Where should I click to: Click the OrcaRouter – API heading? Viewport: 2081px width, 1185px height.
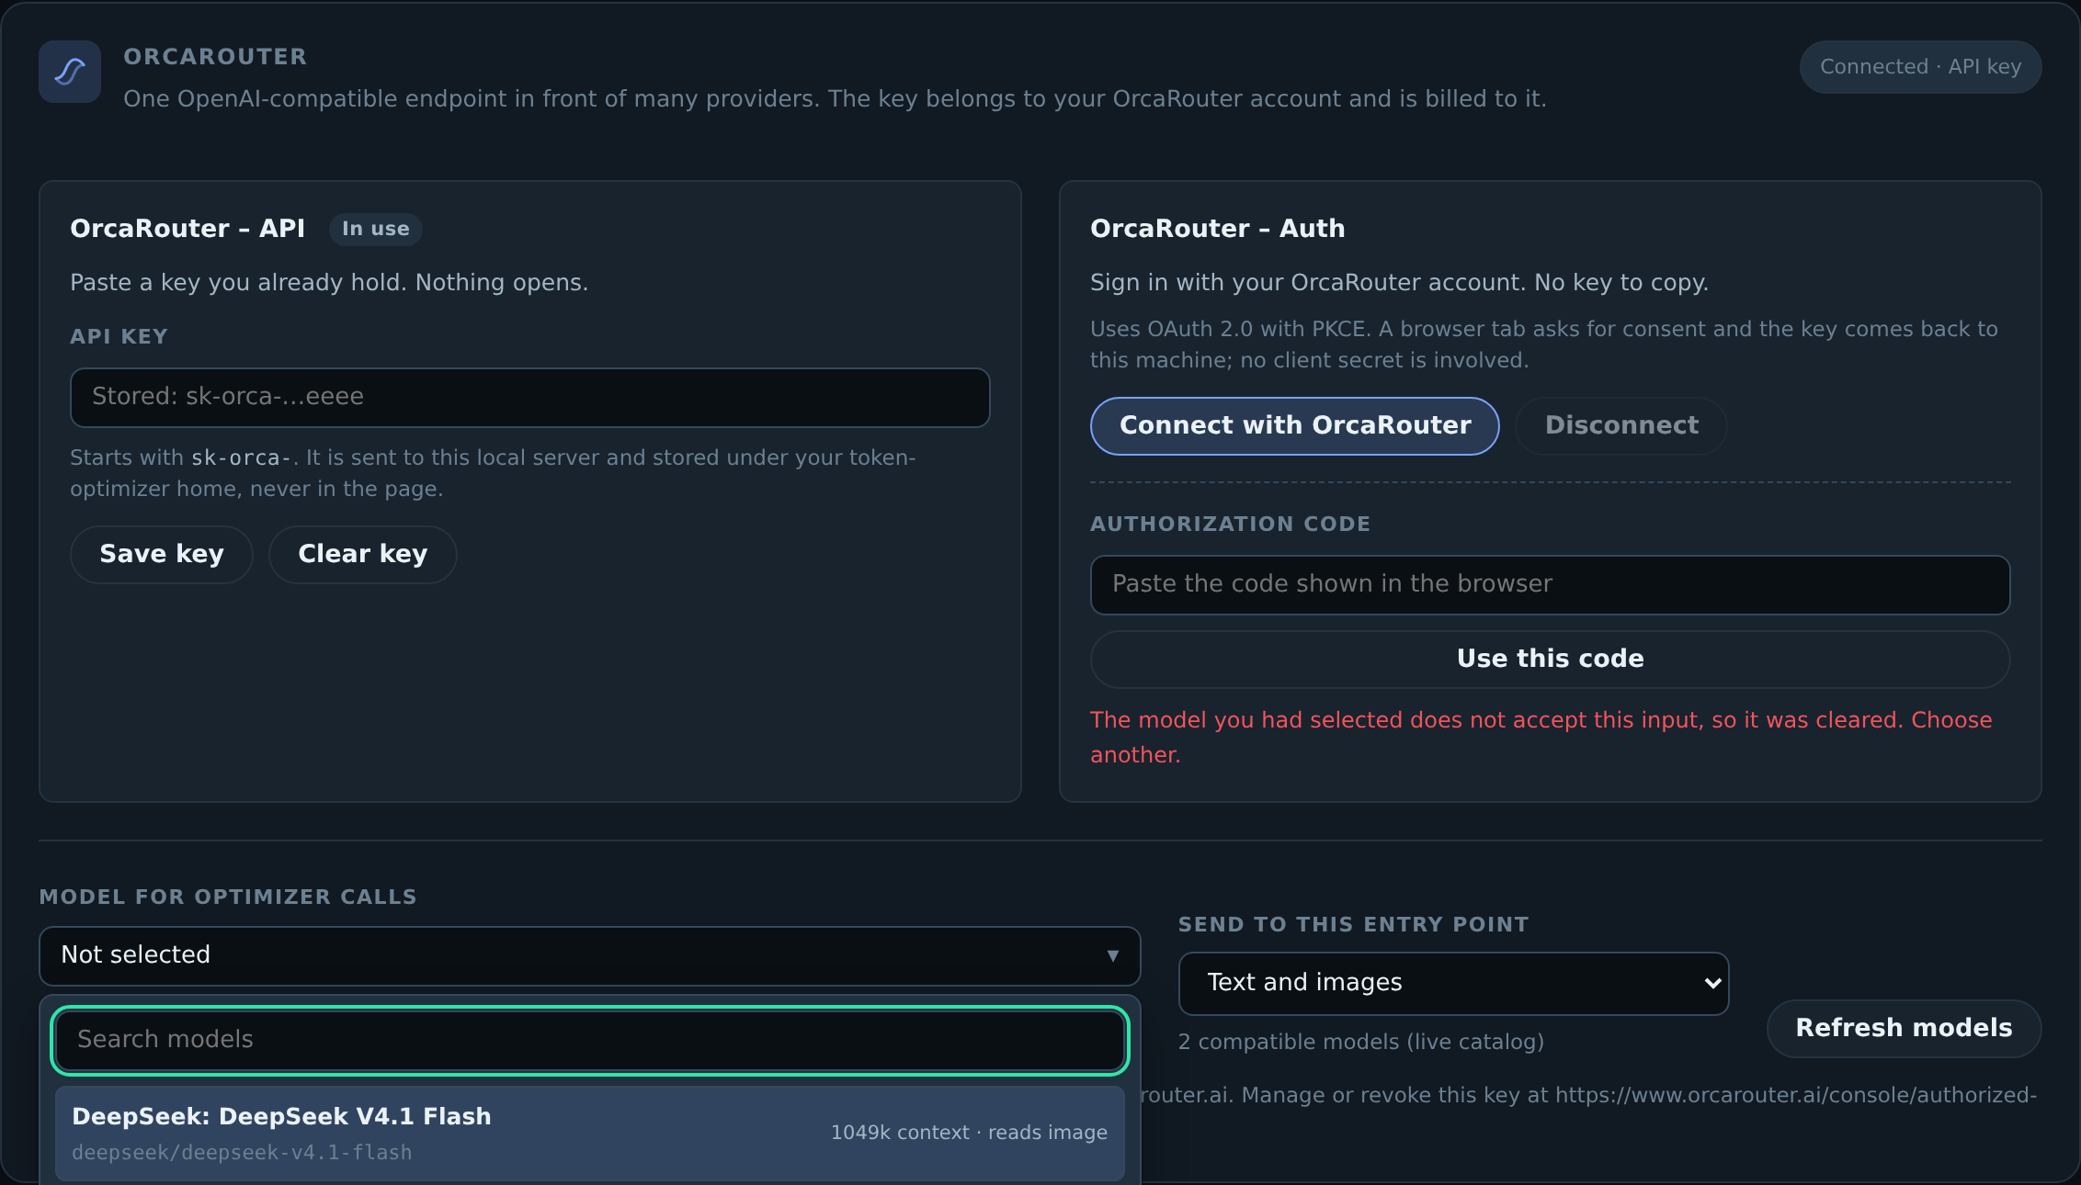188,229
